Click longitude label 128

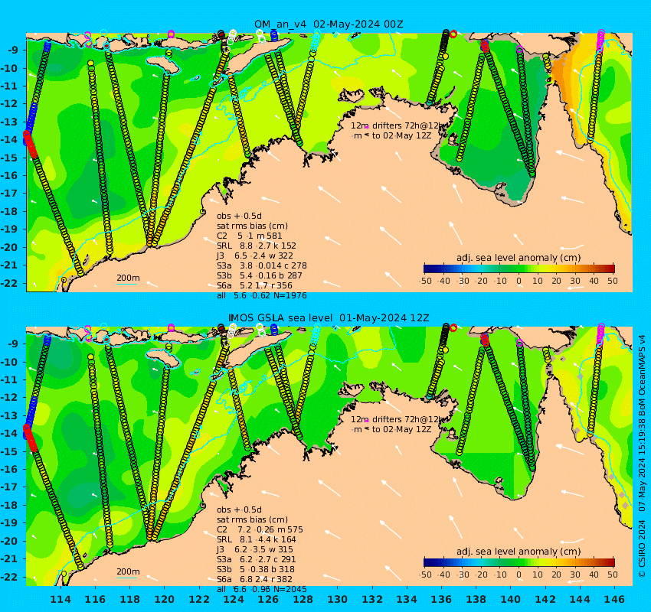click(x=303, y=599)
